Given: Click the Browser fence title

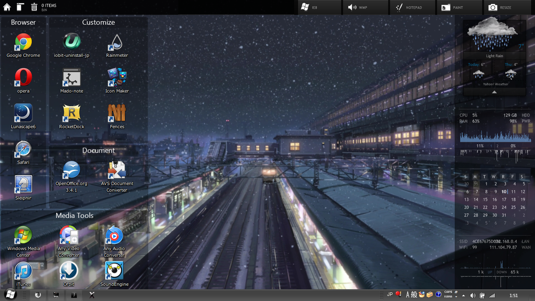Looking at the screenshot, I should (23, 22).
